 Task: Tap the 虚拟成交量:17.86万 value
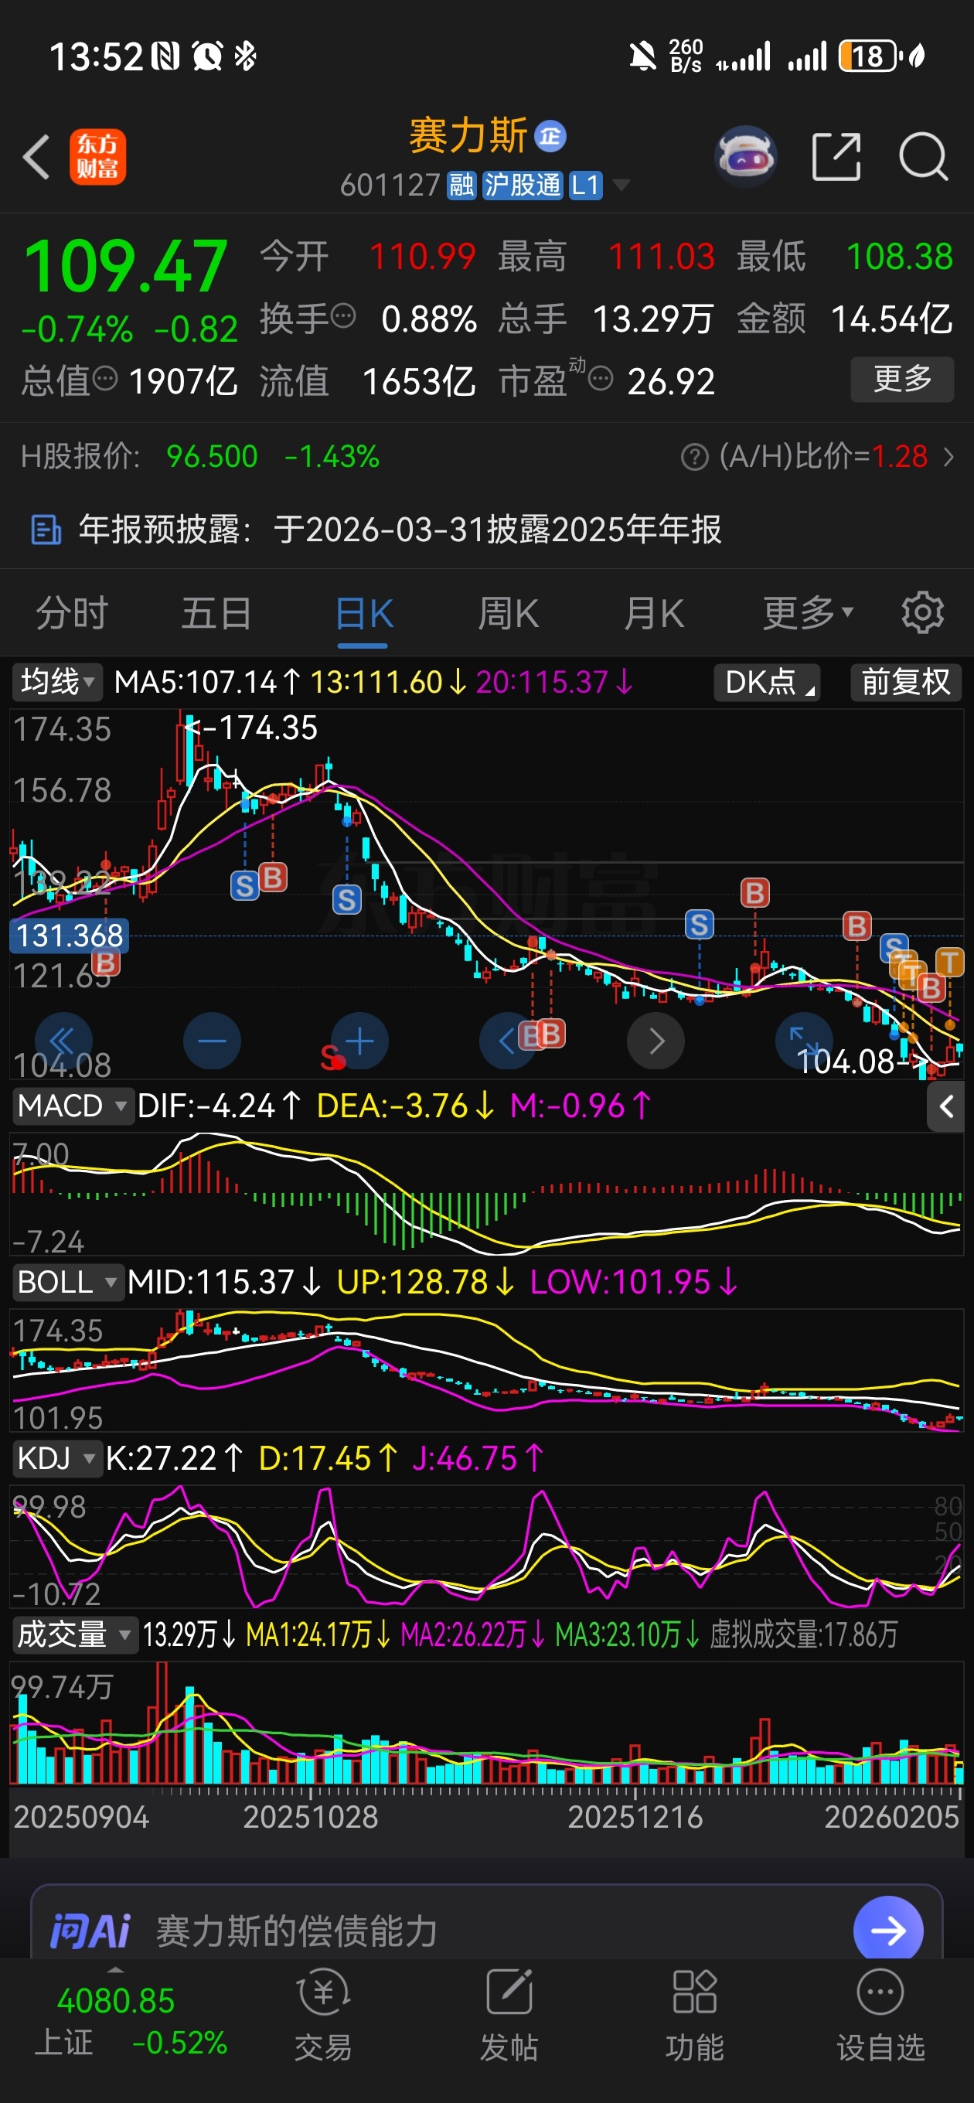[x=803, y=1634]
